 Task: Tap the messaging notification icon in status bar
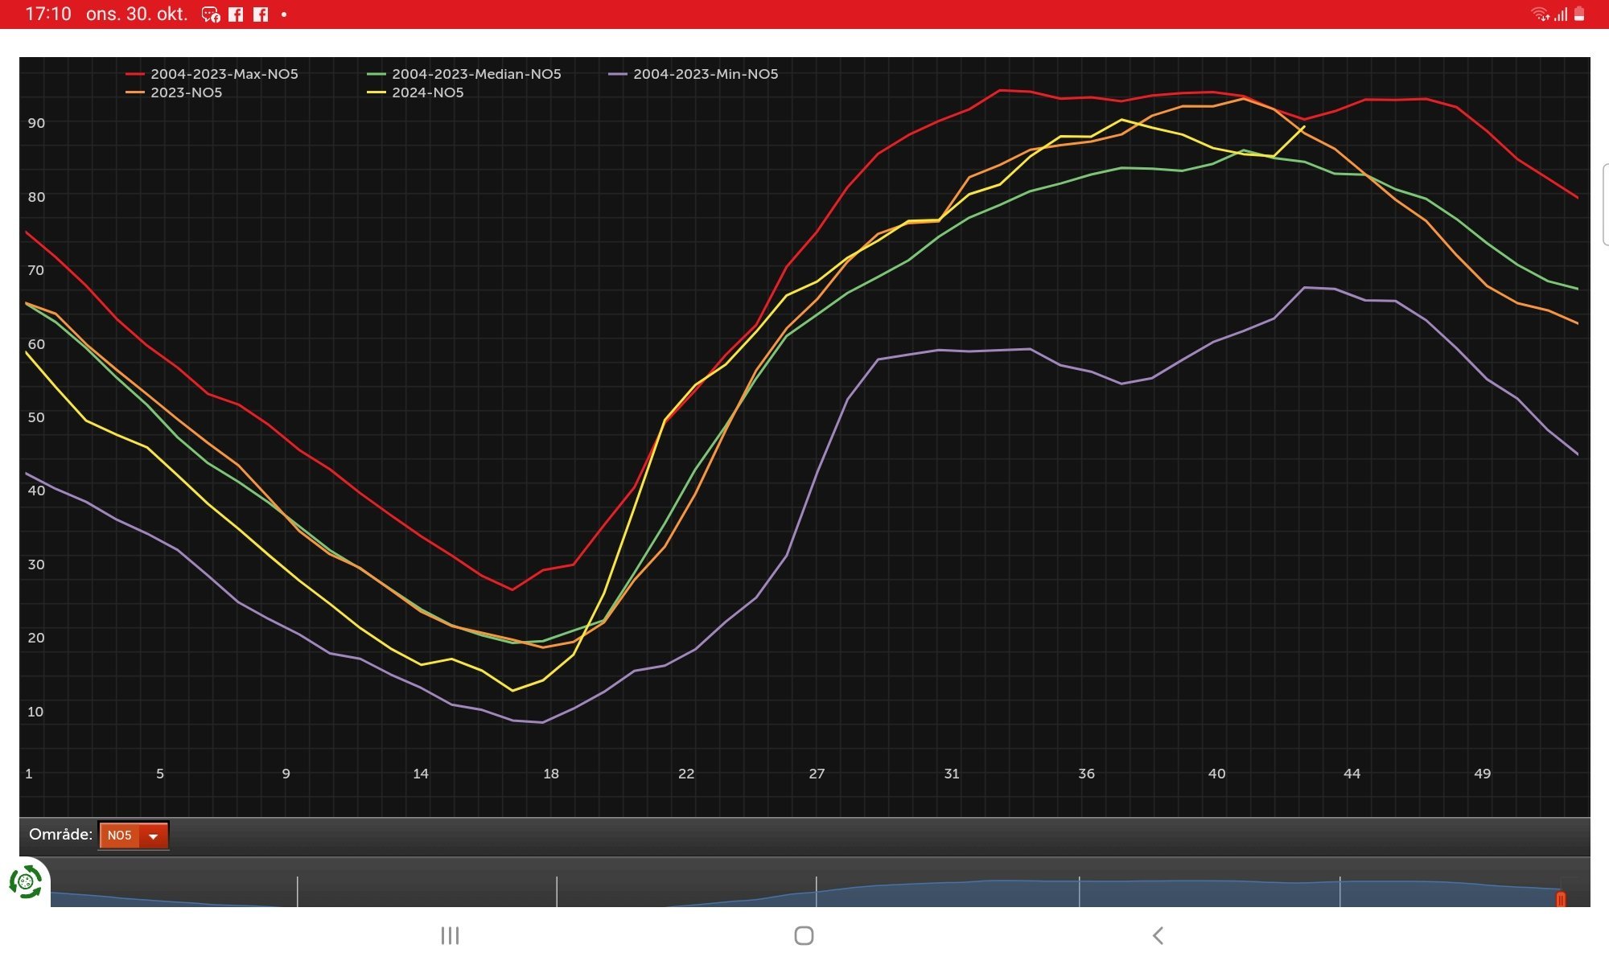tap(211, 14)
